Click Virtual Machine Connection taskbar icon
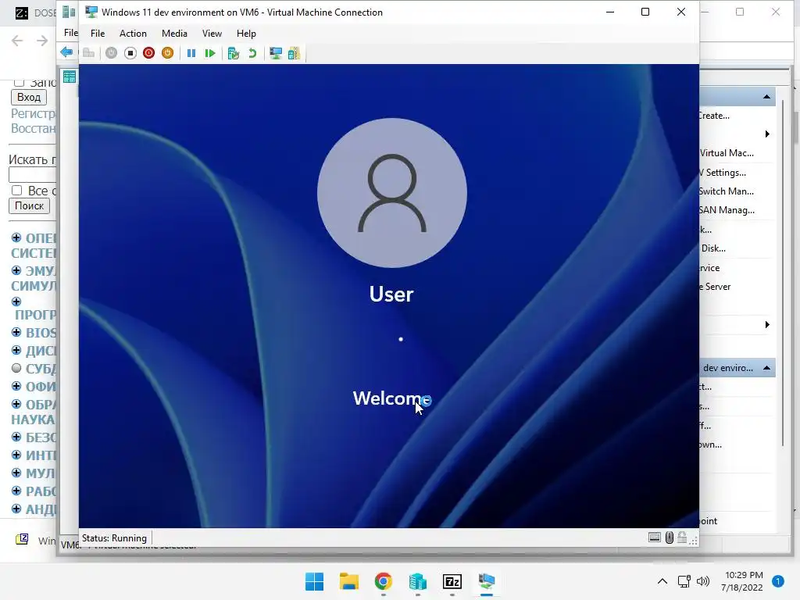The image size is (800, 600). click(487, 581)
